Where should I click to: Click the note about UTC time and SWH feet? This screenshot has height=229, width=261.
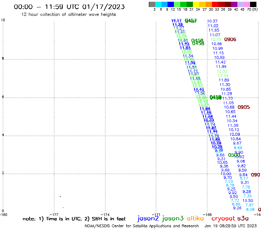[x=74, y=219]
